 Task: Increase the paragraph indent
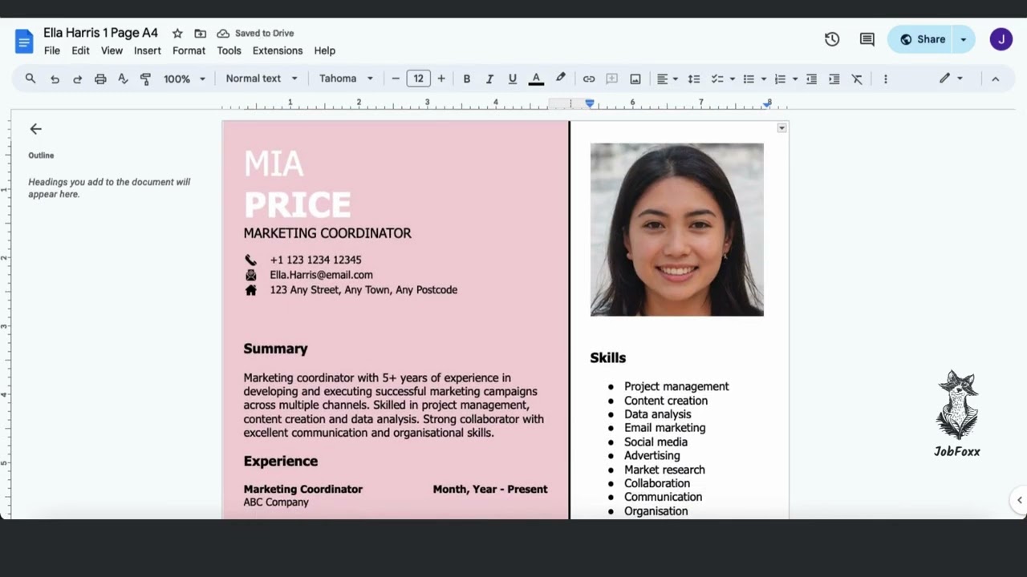834,79
